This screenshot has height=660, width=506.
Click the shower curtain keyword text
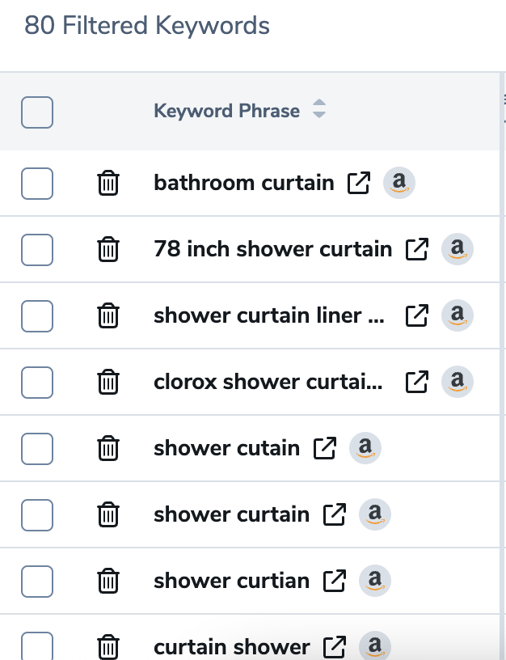coord(231,514)
